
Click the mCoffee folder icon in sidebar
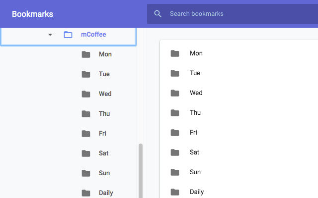(68, 35)
